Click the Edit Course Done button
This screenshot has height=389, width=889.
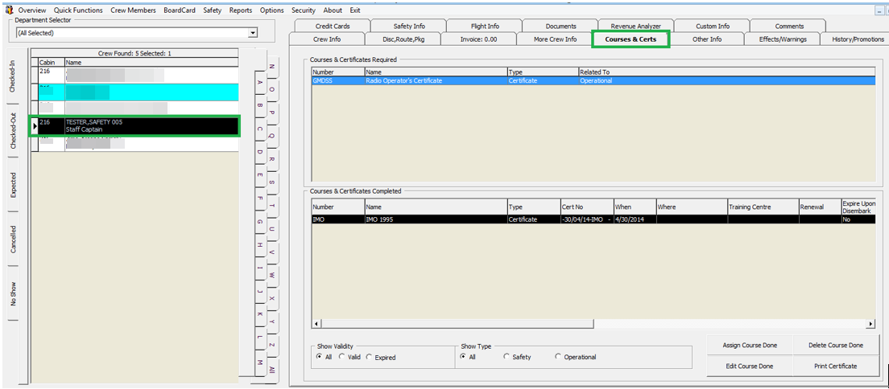coord(750,366)
